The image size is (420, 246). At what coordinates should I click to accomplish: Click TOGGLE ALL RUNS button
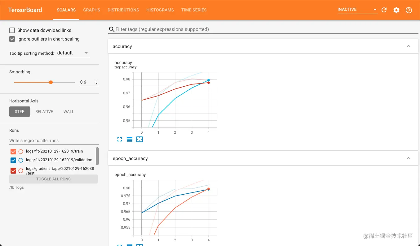53,179
